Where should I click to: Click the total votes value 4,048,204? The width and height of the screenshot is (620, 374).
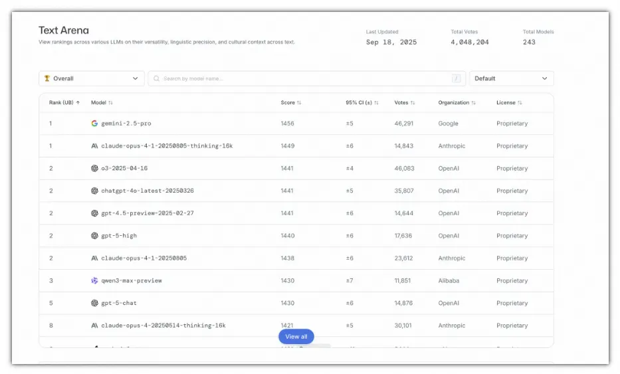(470, 43)
